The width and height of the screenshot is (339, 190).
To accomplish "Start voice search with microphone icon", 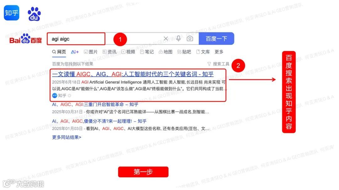I will 178,39.
